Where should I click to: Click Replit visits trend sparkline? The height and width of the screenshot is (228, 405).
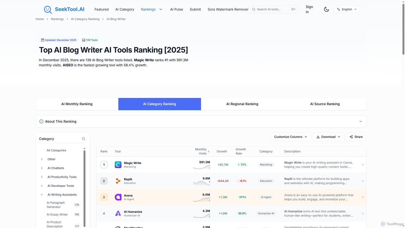pos(202,183)
